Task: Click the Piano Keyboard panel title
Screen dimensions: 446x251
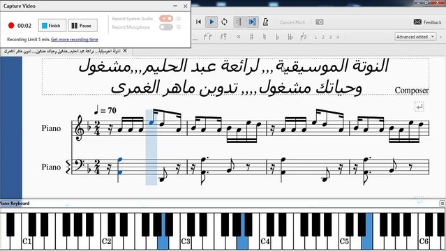Action: point(15,204)
